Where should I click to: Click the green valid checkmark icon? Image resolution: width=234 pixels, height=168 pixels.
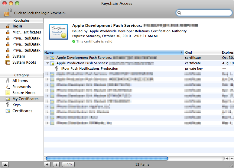[74, 41]
